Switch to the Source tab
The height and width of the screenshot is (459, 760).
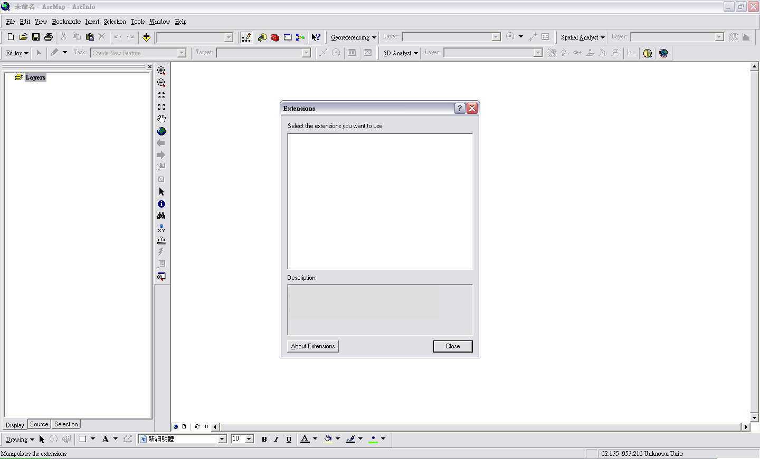tap(39, 424)
